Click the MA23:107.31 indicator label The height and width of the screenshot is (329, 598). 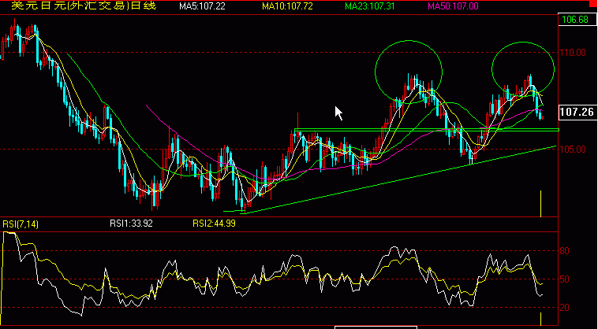(370, 6)
